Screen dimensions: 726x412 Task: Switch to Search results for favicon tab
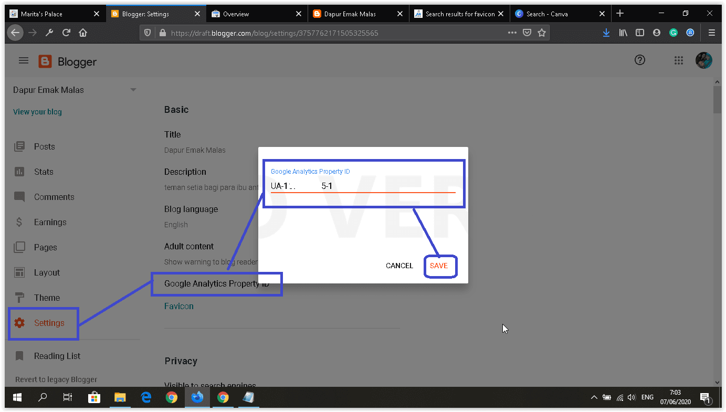tap(460, 14)
